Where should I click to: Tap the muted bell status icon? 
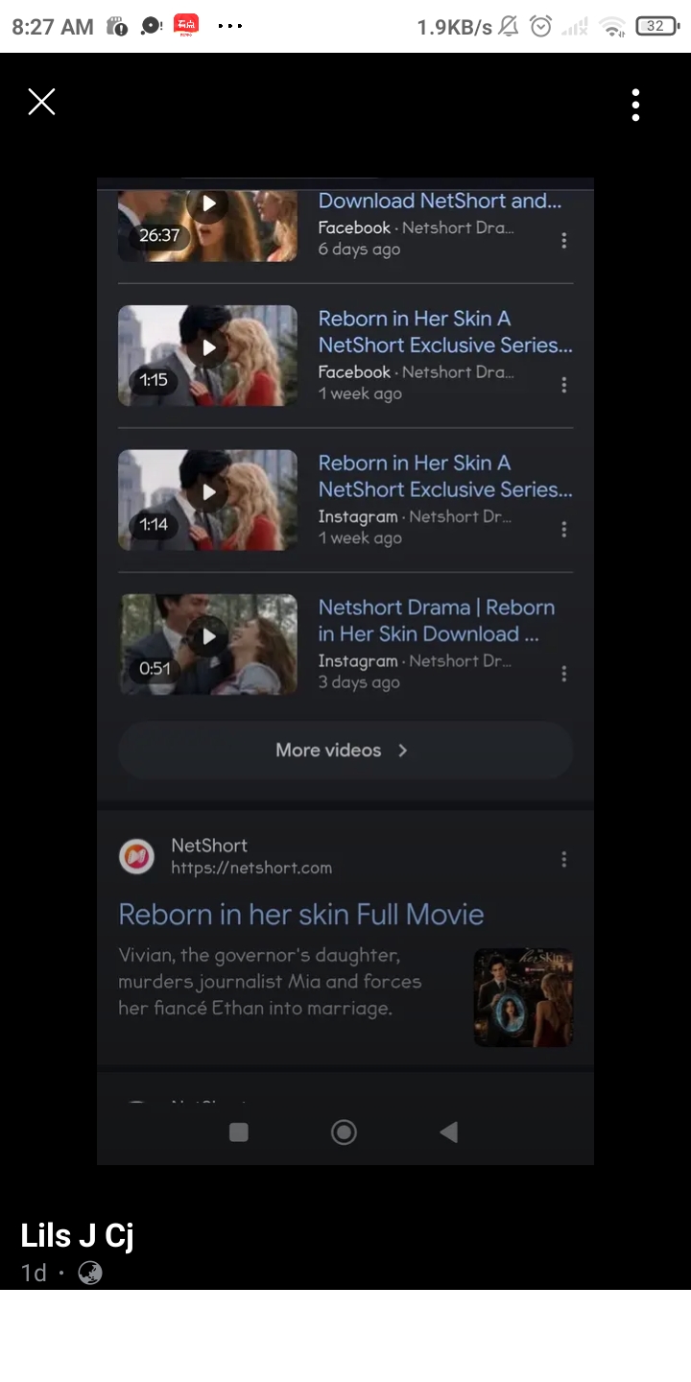tap(509, 27)
